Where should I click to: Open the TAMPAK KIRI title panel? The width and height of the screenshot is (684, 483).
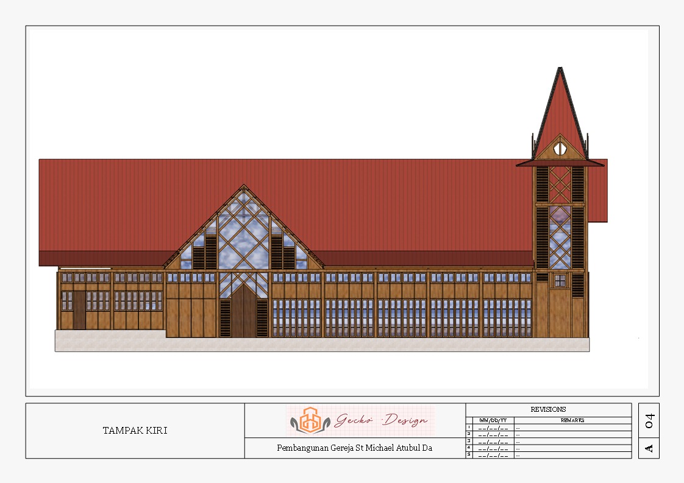coord(135,431)
